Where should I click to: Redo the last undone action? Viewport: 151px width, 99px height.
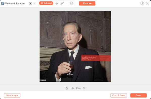pyautogui.click(x=35, y=4)
